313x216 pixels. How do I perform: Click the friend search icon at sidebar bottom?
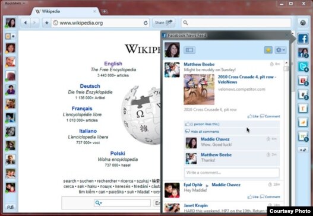(10, 207)
